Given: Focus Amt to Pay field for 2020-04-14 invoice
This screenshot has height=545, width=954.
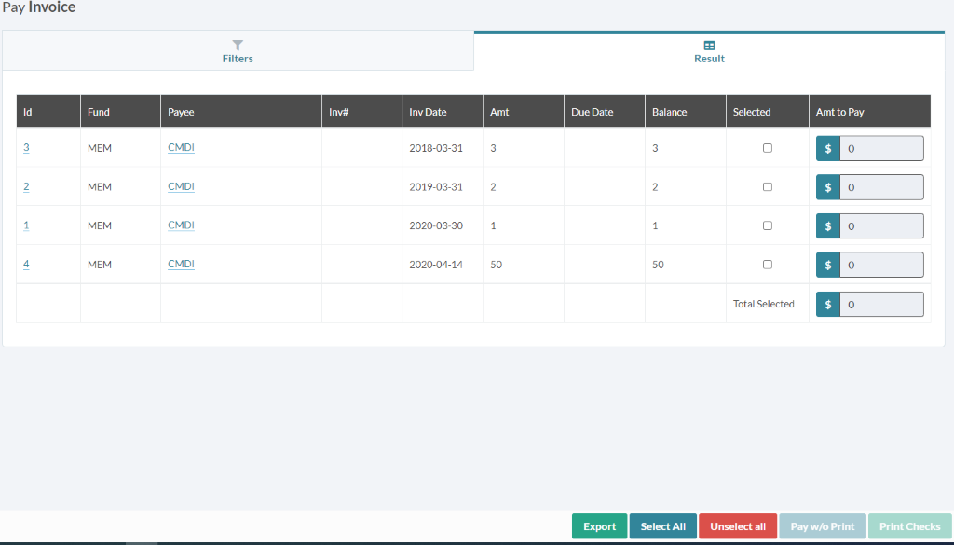Looking at the screenshot, I should (x=881, y=265).
